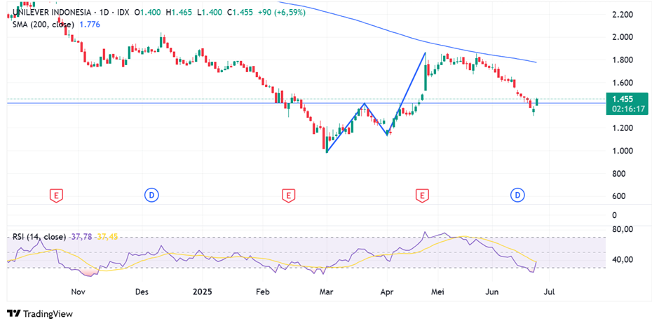652x321 pixels.
Task: Click the current price label 1.455
Action: tap(623, 100)
